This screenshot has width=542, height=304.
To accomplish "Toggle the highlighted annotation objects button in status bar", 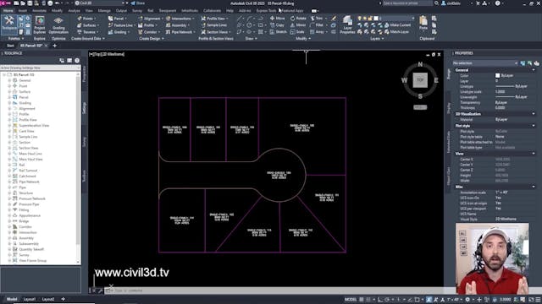I will pos(429,300).
